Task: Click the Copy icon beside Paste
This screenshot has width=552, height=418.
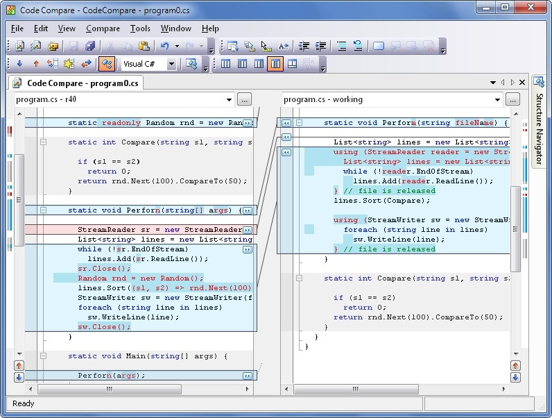Action: click(127, 46)
